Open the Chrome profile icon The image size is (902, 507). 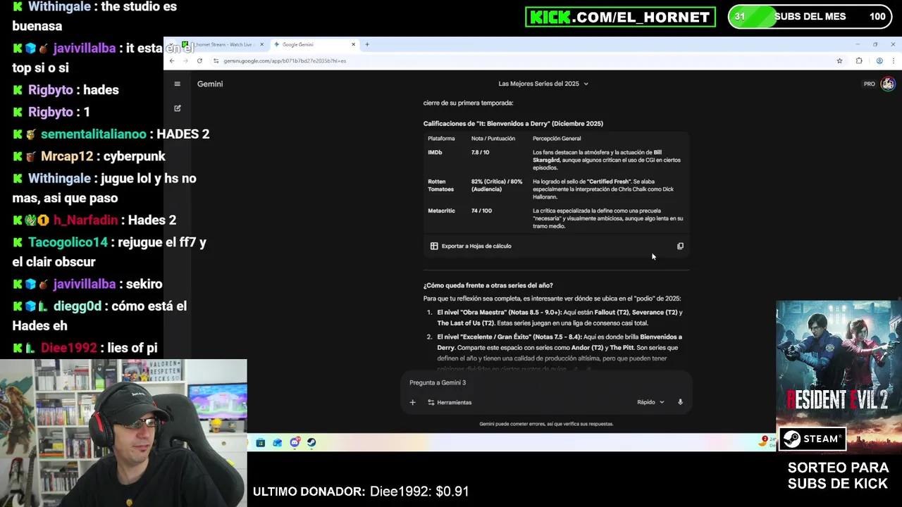(x=879, y=61)
